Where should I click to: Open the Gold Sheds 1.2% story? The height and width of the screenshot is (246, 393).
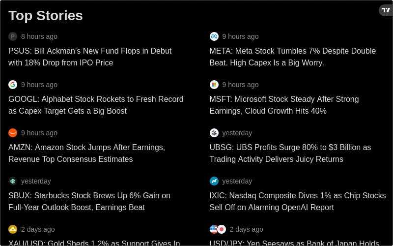pyautogui.click(x=94, y=243)
